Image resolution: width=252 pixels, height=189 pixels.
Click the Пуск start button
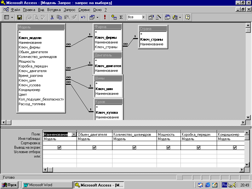click(x=9, y=185)
